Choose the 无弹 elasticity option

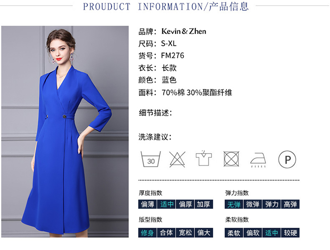(234, 204)
